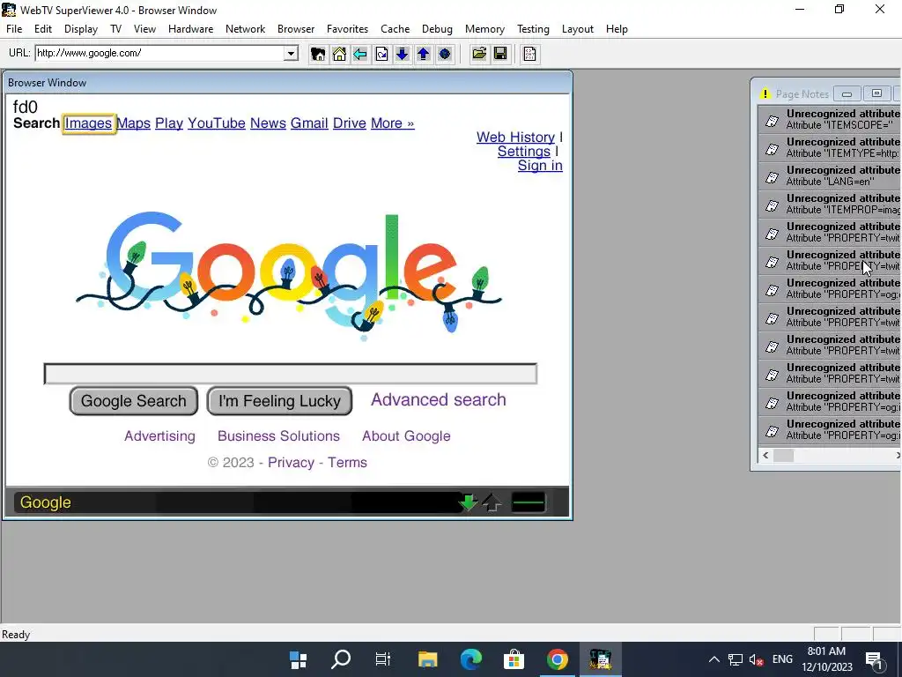Click the Privacy footer link
Viewport: 902px width, 677px height.
pyautogui.click(x=291, y=462)
